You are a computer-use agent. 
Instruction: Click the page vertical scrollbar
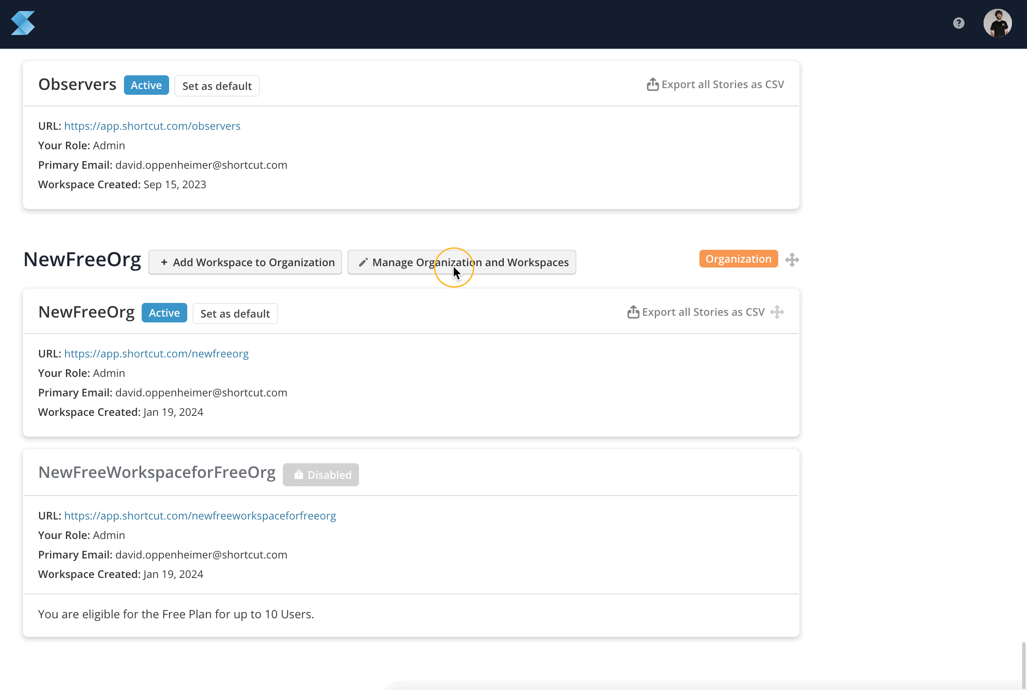pos(1023,664)
